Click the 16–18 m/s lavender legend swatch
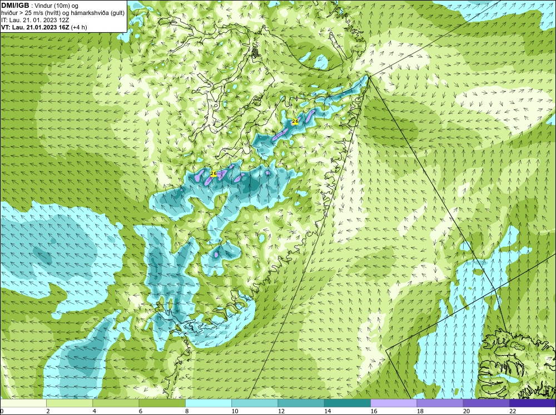This screenshot has height=415, width=556. (x=394, y=403)
